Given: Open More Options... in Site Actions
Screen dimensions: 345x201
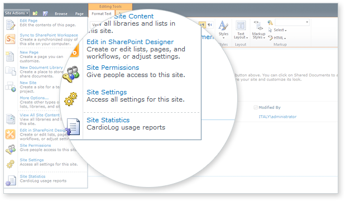Looking at the screenshot, I should pyautogui.click(x=34, y=98).
